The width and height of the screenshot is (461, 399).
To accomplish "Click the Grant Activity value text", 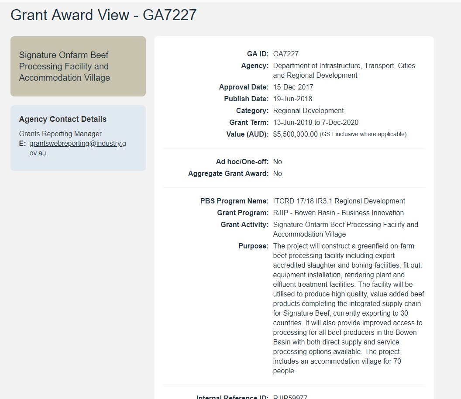I will pyautogui.click(x=345, y=229).
